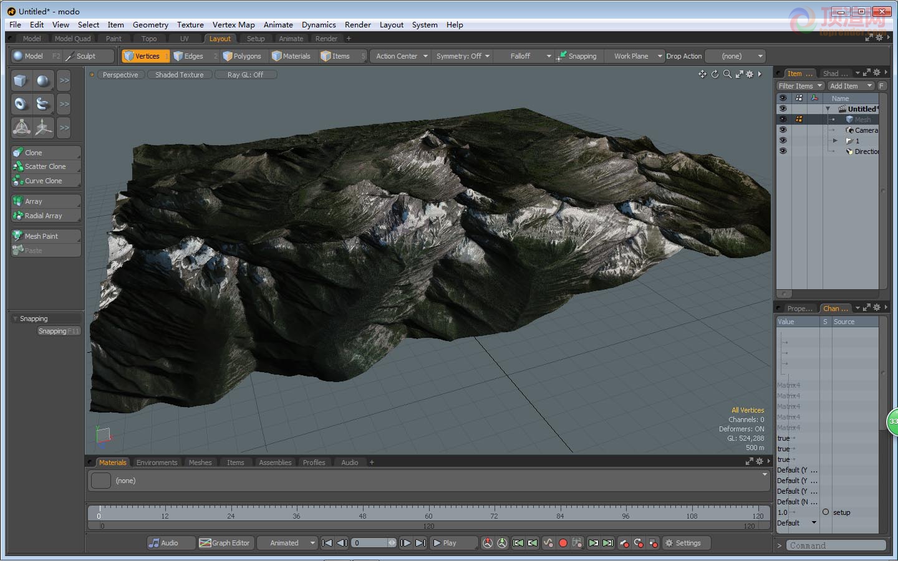
Task: Open the Scatter Clone tool
Action: [46, 166]
